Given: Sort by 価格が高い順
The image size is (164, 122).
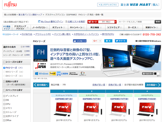Looking at the screenshot, I should coord(115,85).
